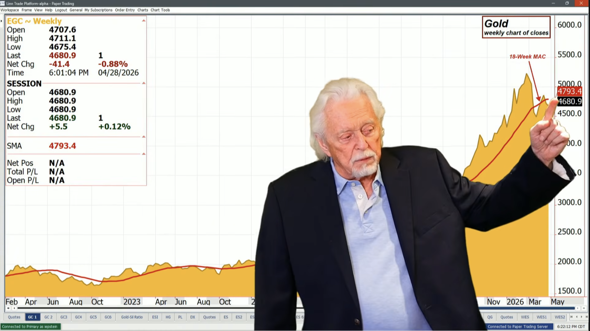Expand the left side panel arrow
The image size is (590, 331).
pos(2,21)
